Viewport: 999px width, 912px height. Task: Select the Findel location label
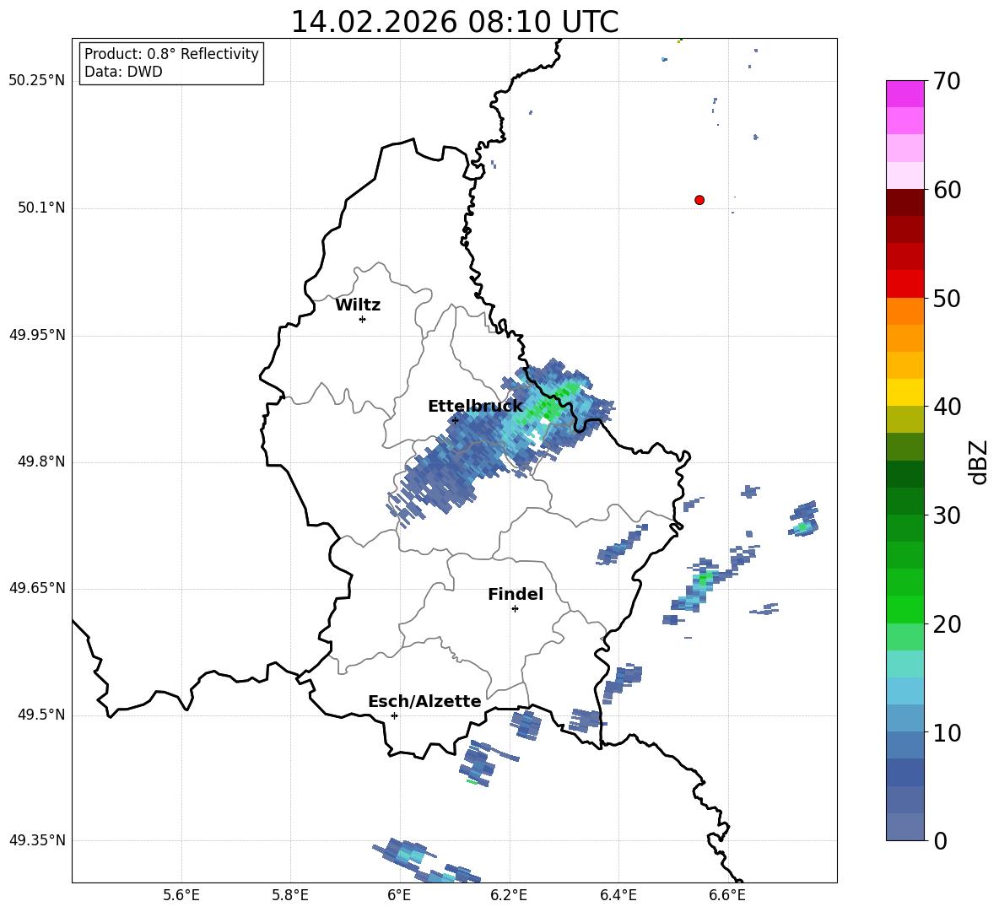(516, 594)
